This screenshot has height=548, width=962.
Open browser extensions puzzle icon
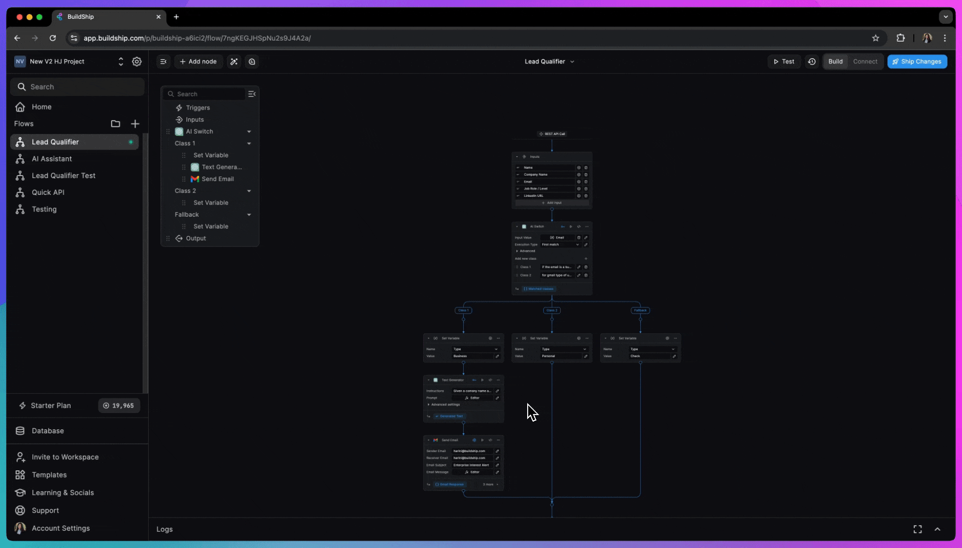coord(901,38)
